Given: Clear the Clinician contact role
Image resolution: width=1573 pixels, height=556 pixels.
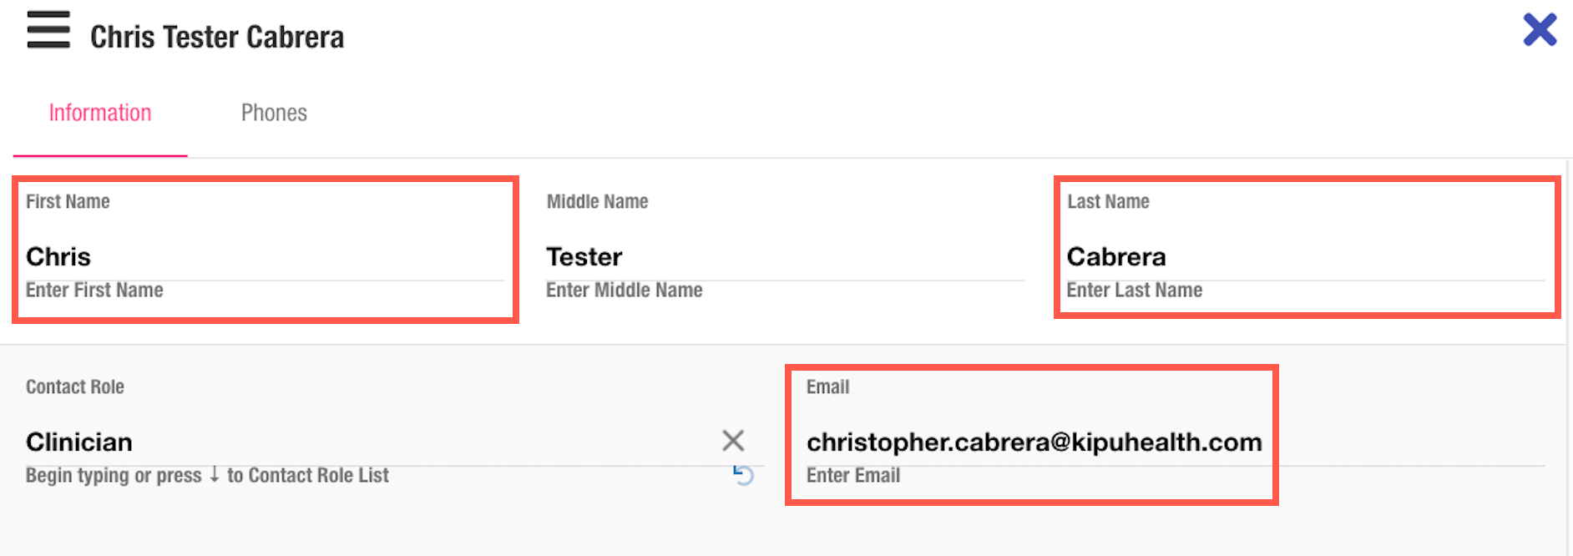Looking at the screenshot, I should pyautogui.click(x=732, y=440).
